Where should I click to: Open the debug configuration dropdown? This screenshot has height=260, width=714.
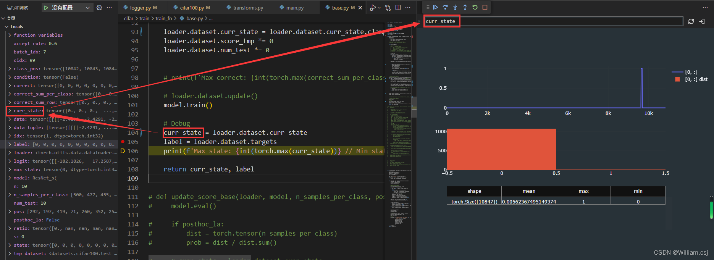click(x=67, y=8)
